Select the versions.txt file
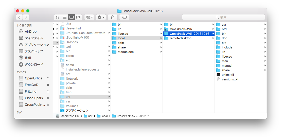Screen dimensions: 281x139 (241, 79)
